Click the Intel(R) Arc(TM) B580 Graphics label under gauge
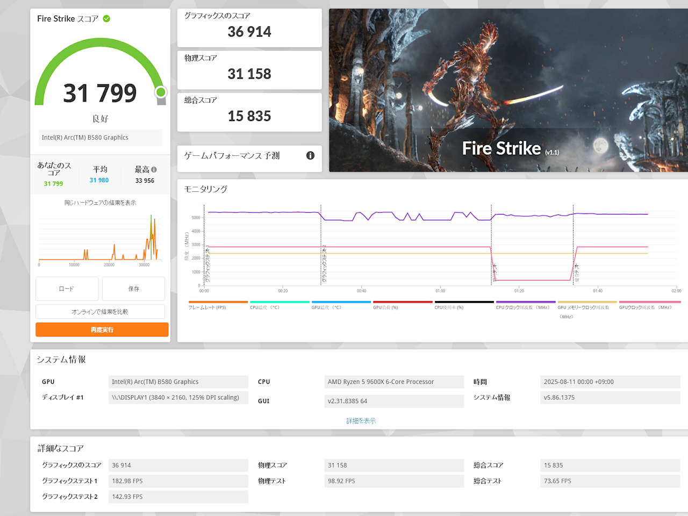Viewport: 688px width, 516px height. point(100,138)
